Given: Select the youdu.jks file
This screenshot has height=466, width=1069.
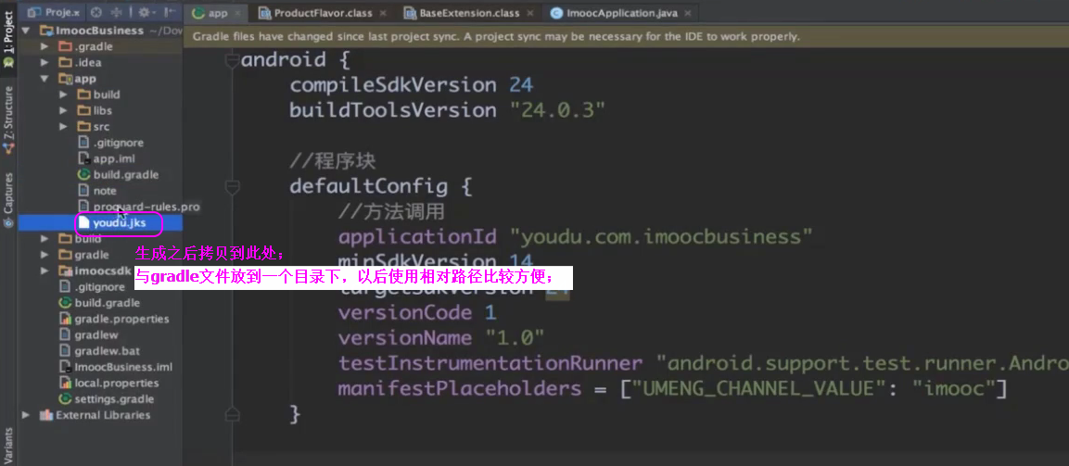Looking at the screenshot, I should click(x=101, y=222).
